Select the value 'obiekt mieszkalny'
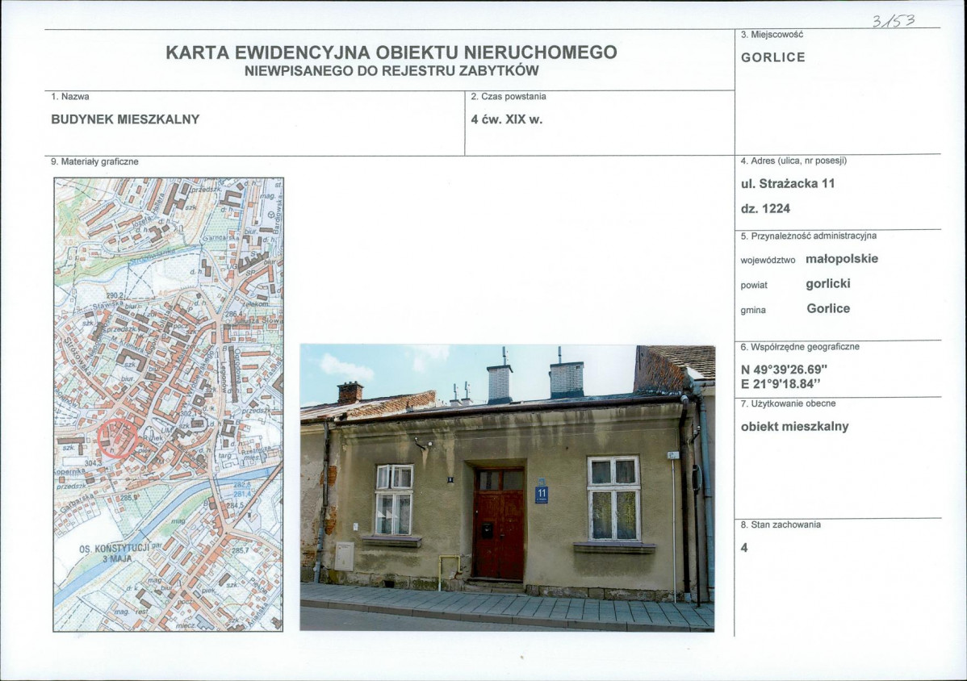967x681 pixels. (x=795, y=427)
